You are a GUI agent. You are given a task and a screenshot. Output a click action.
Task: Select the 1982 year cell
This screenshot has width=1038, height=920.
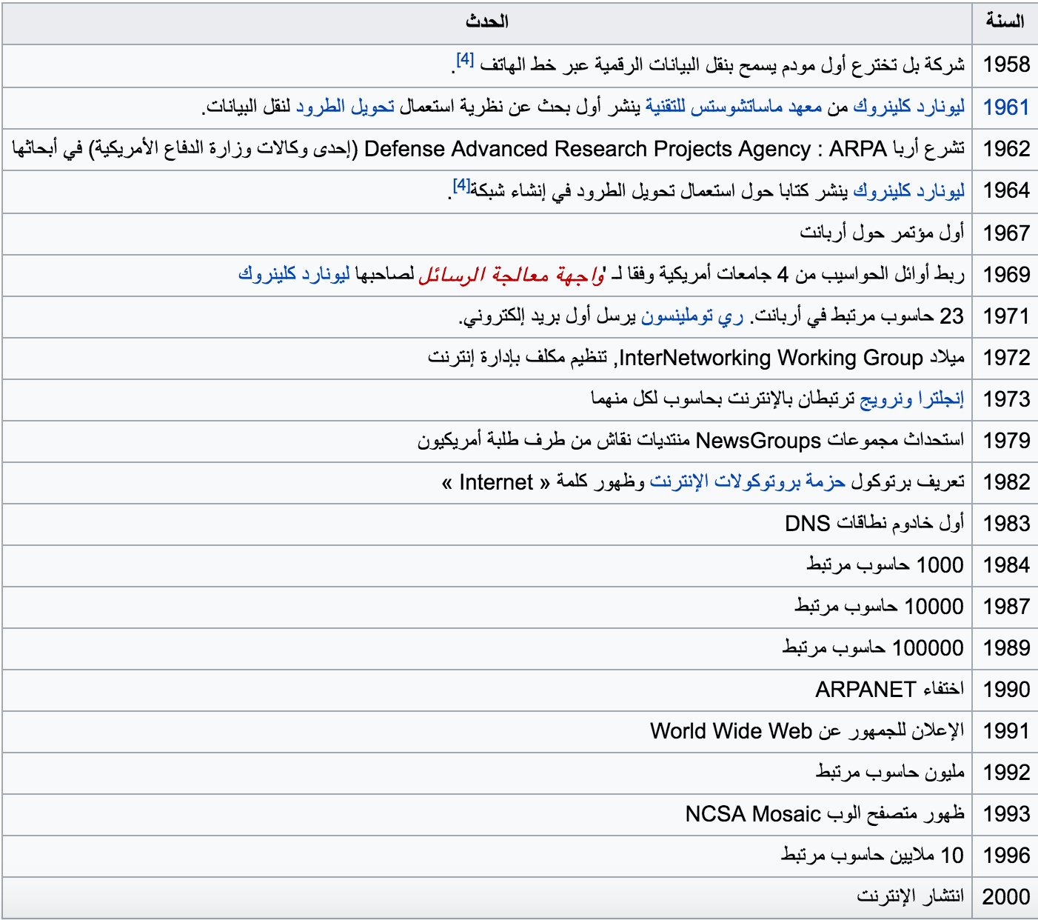click(x=1006, y=482)
